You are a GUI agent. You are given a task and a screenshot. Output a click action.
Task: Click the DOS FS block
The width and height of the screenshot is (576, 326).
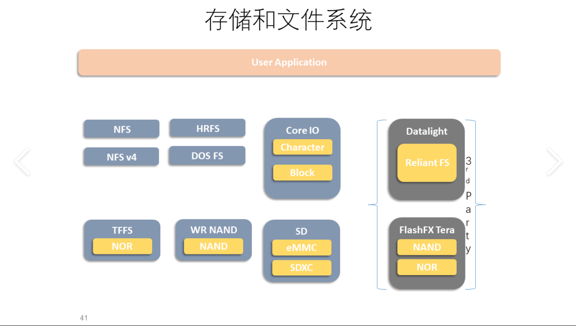[x=207, y=156]
